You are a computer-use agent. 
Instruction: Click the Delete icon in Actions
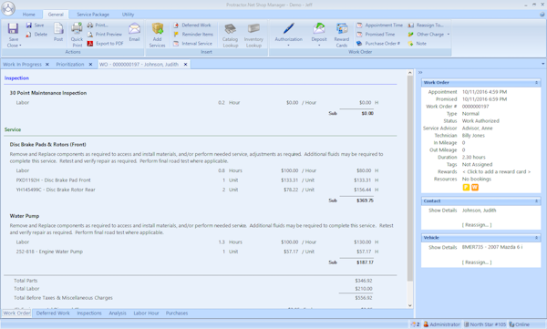point(28,35)
